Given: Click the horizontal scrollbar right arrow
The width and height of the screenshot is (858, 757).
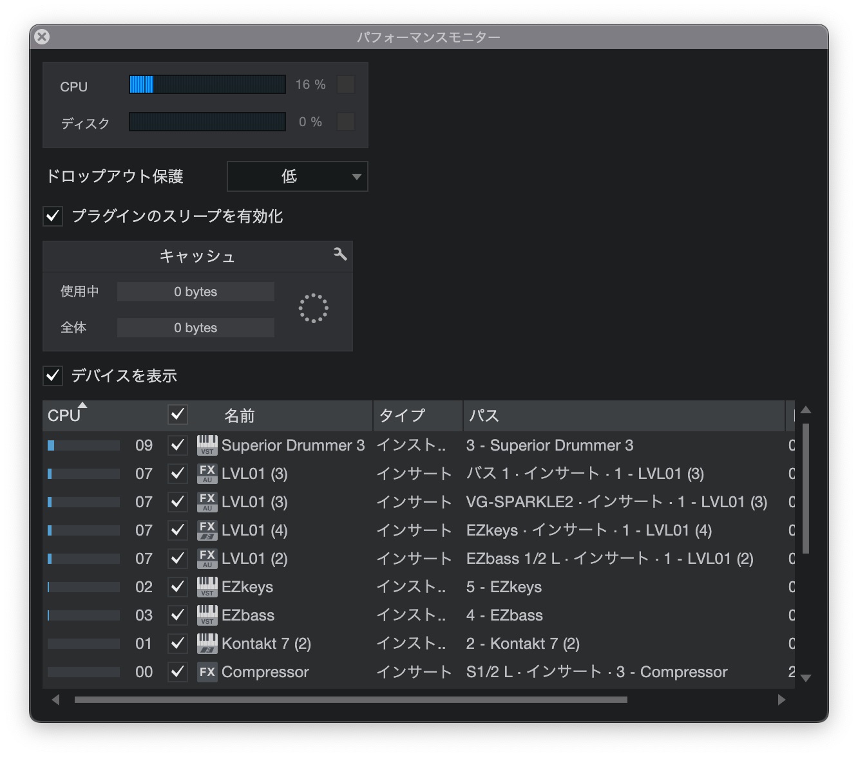Looking at the screenshot, I should [781, 700].
